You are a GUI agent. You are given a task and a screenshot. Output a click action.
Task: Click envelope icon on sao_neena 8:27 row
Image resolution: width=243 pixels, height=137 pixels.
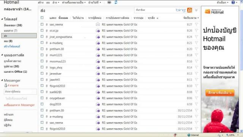tap(98, 24)
